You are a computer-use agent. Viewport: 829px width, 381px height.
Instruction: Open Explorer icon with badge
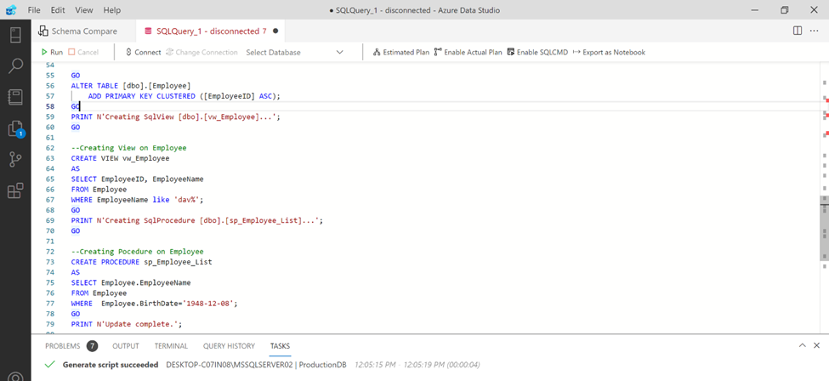[x=15, y=128]
